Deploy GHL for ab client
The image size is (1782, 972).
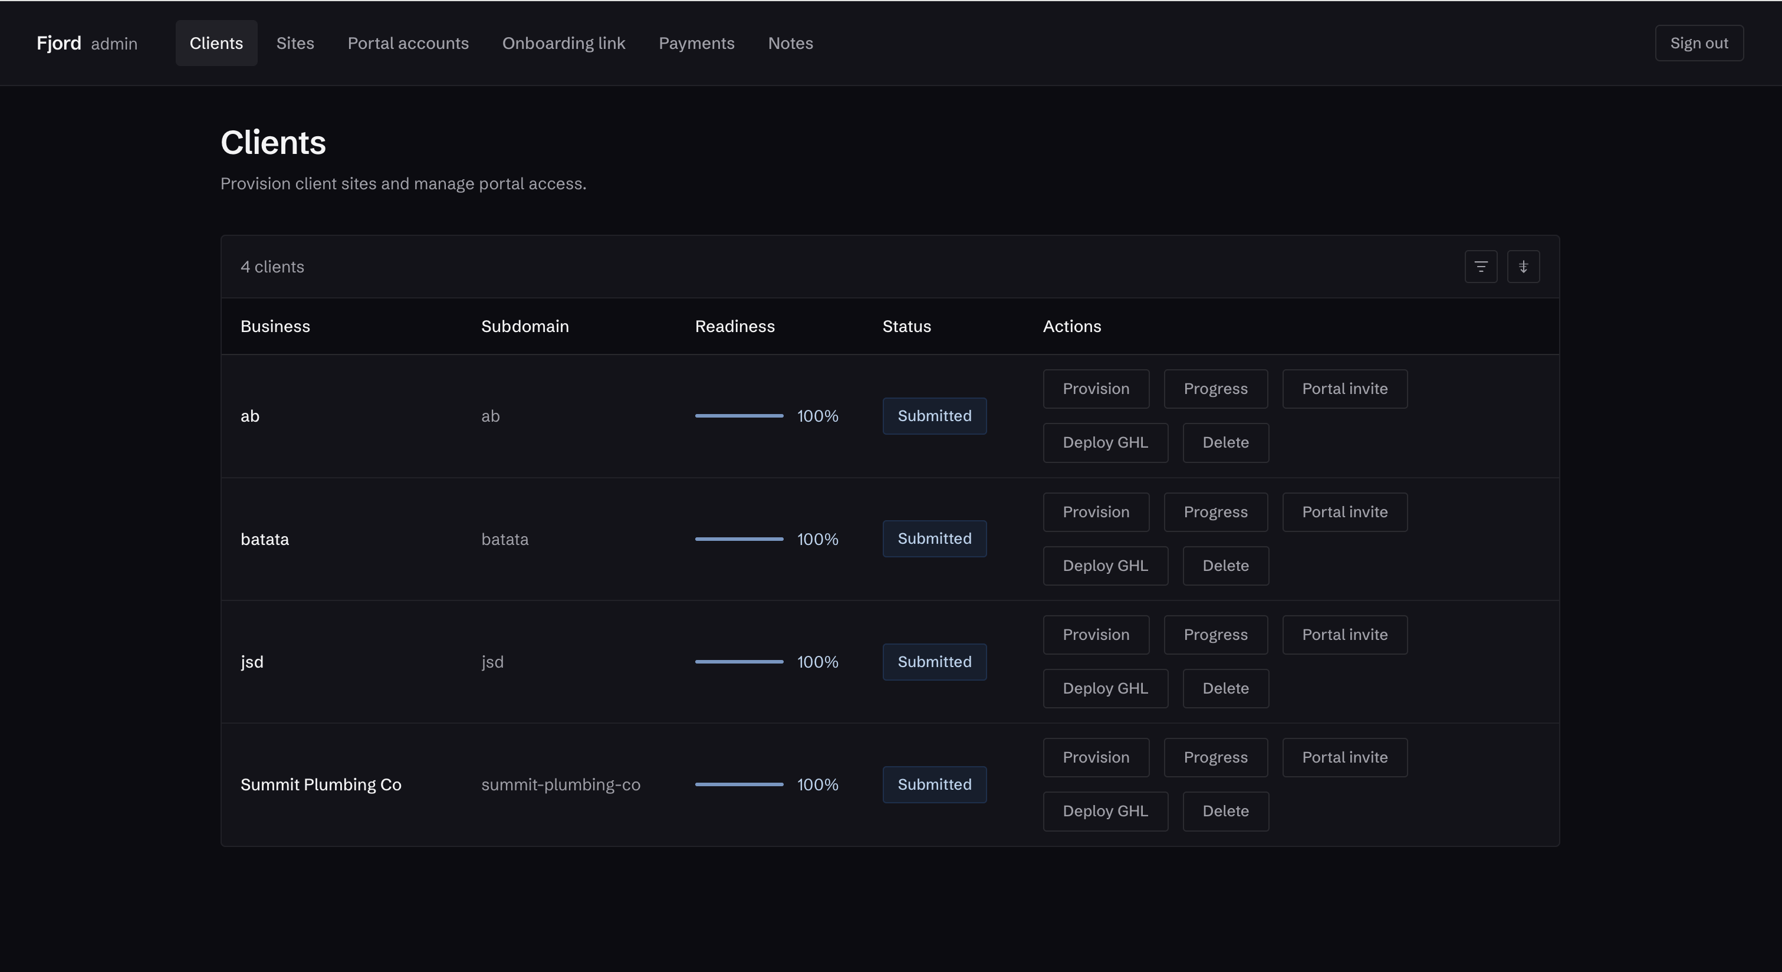tap(1106, 443)
